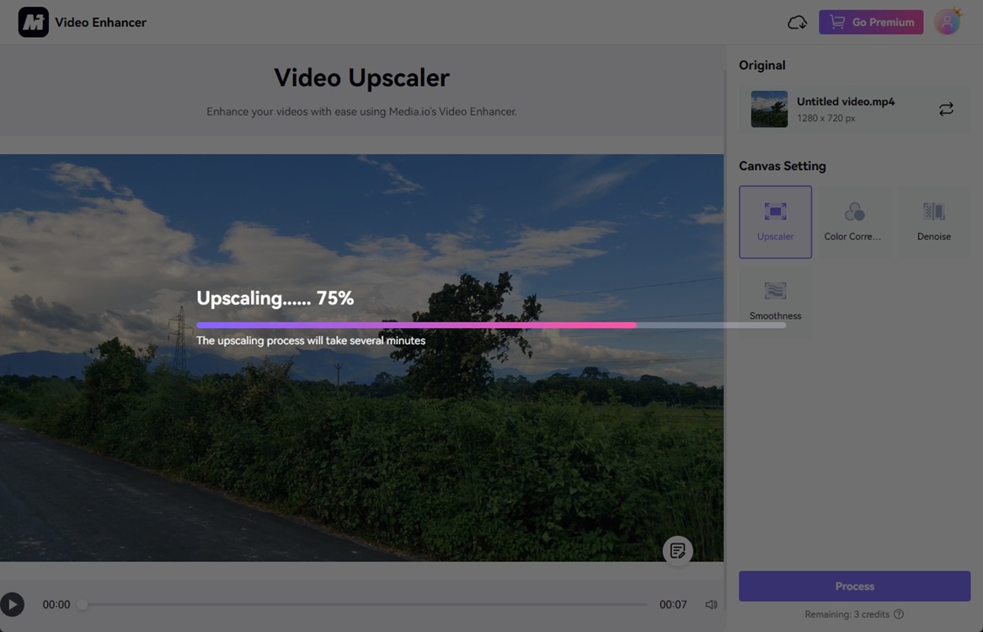Click the Media.io logo
The width and height of the screenshot is (983, 632).
point(33,21)
